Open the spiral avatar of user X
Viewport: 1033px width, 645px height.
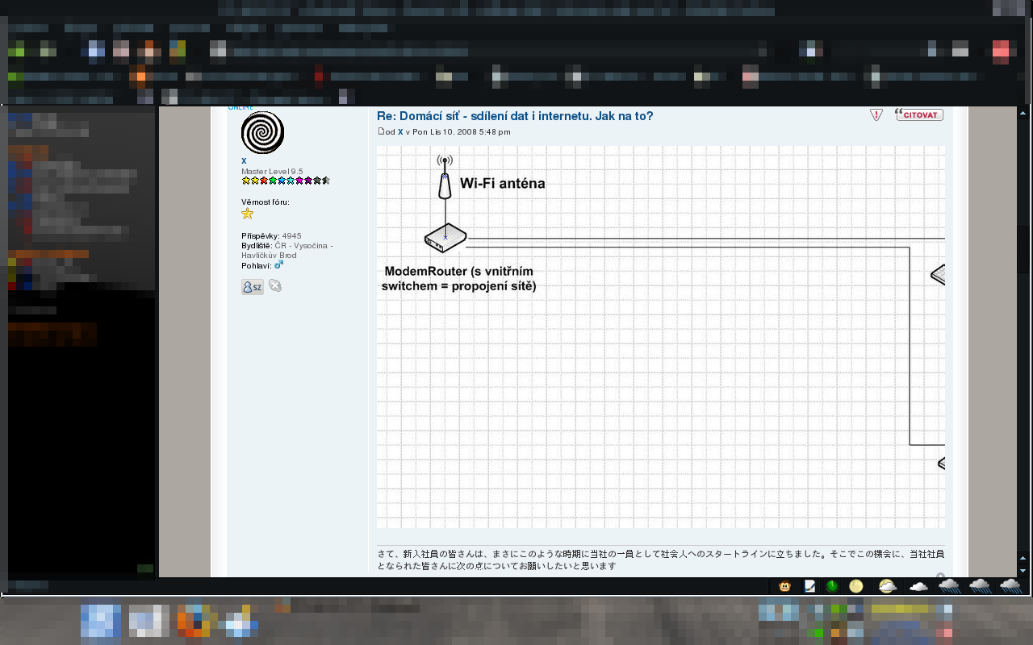(262, 132)
